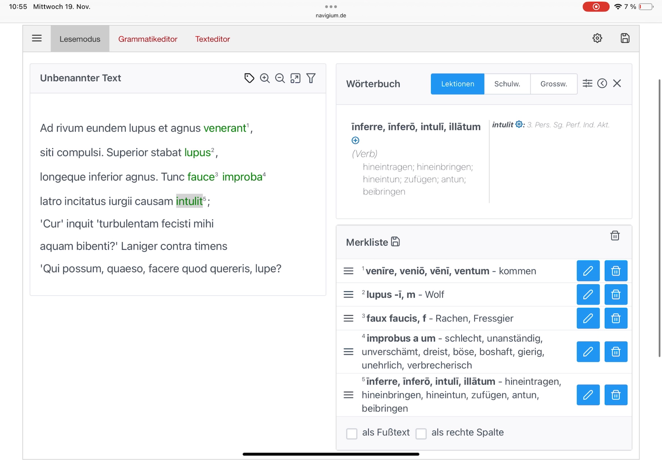
Task: Open grammar details gear next to intulit
Action: point(518,124)
